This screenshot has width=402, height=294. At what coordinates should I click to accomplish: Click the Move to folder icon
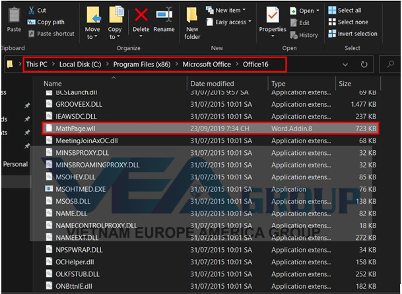(x=93, y=17)
